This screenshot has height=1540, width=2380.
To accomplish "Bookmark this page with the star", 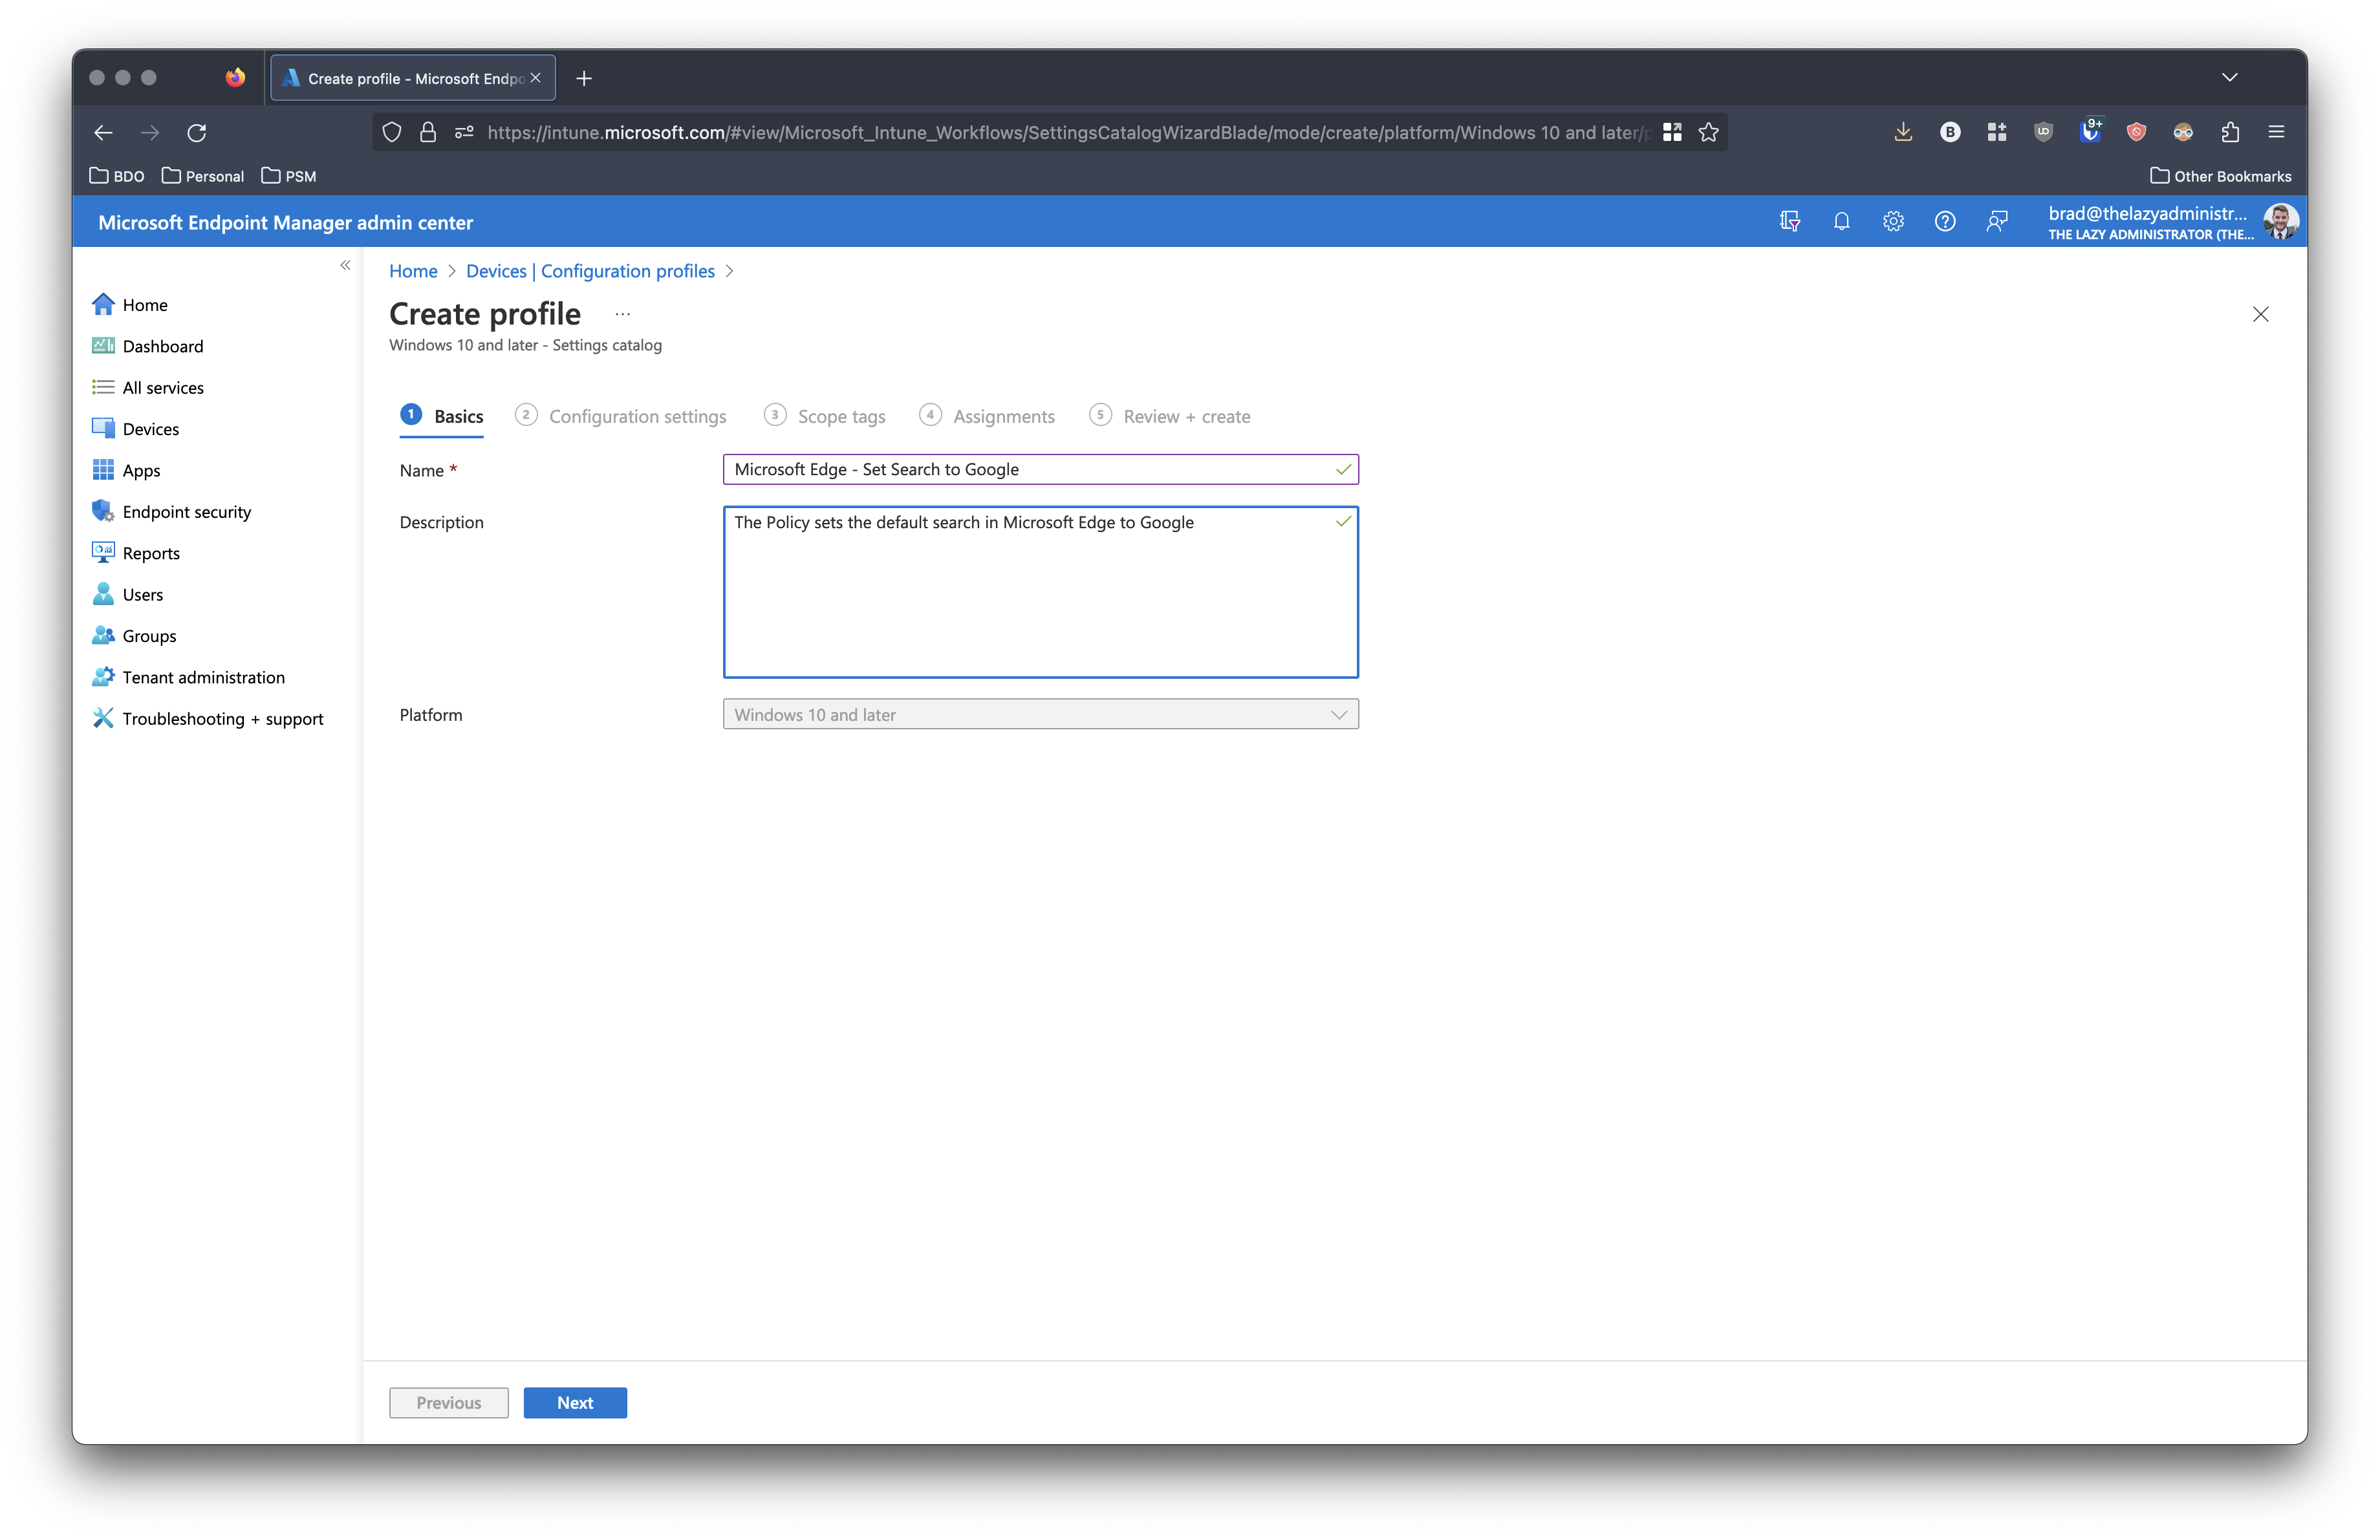I will coord(1709,132).
